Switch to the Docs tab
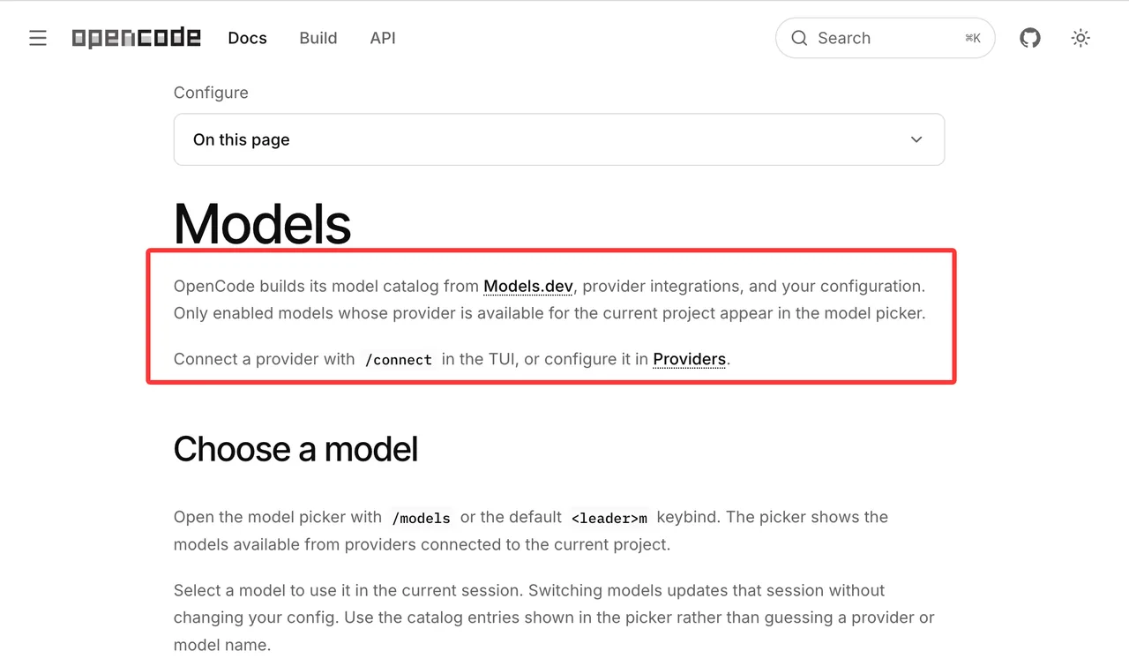The image size is (1129, 666). [x=247, y=38]
